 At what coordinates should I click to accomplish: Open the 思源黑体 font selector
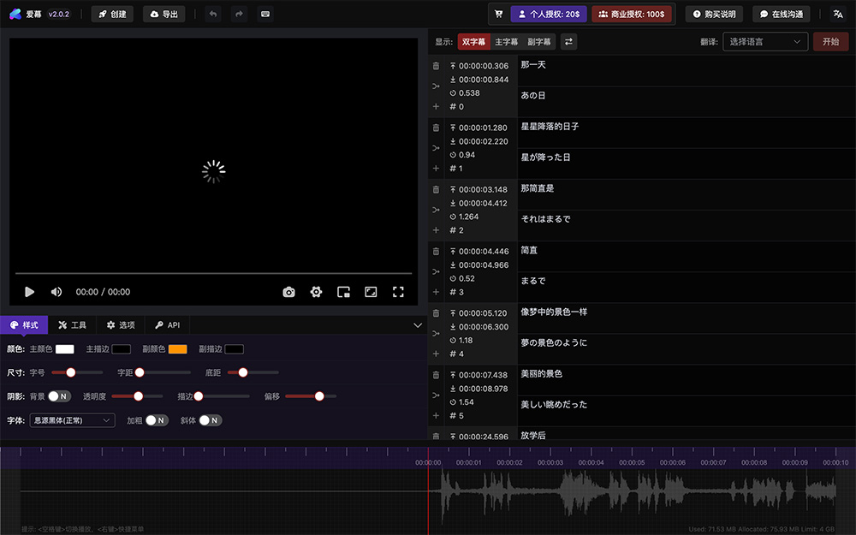[72, 421]
